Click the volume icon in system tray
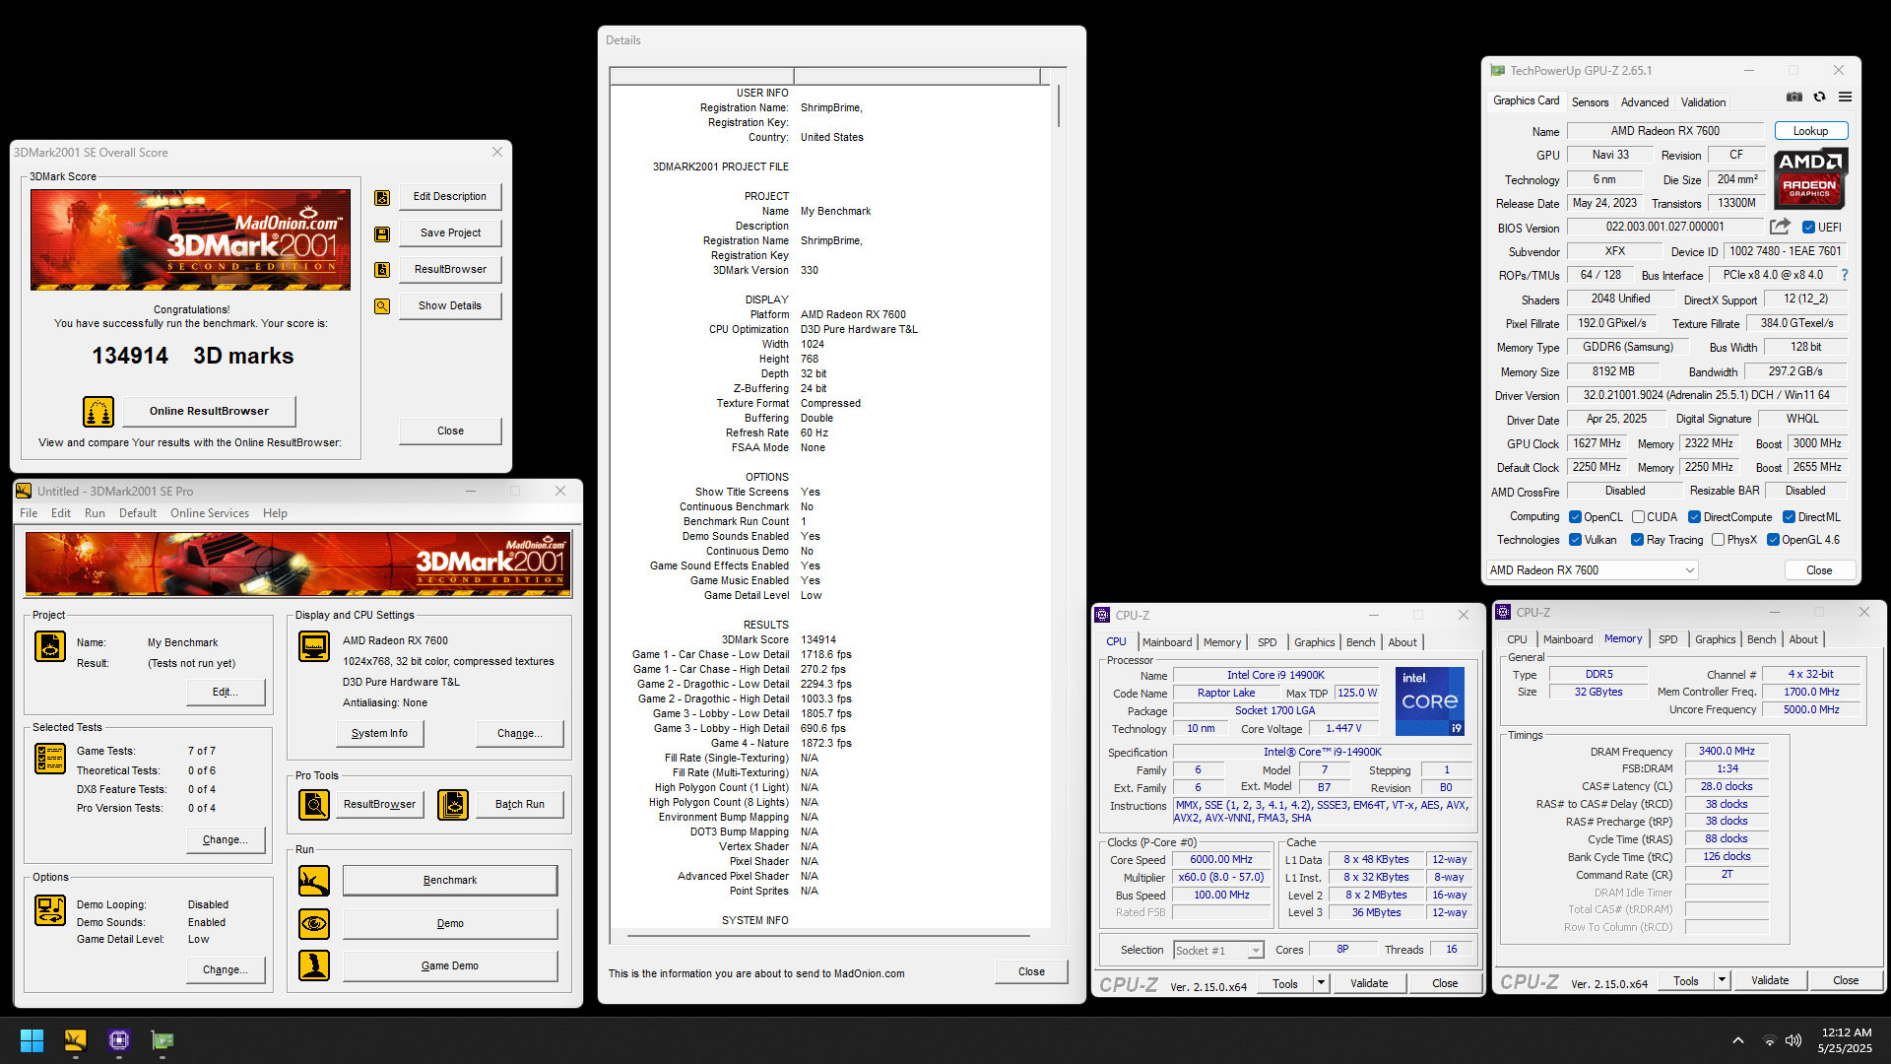 coord(1793,1040)
